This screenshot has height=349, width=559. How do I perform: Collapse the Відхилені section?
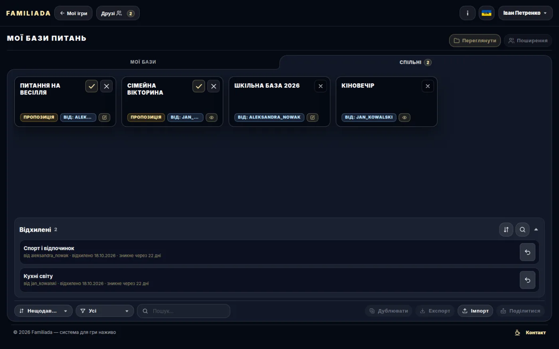[x=536, y=229]
